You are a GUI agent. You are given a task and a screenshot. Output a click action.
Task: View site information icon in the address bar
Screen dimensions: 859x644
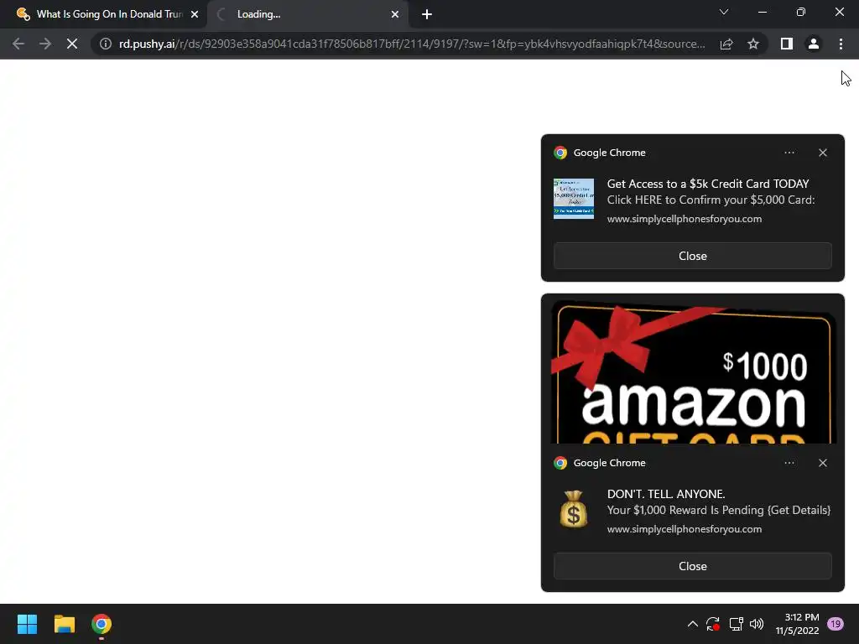pyautogui.click(x=106, y=44)
